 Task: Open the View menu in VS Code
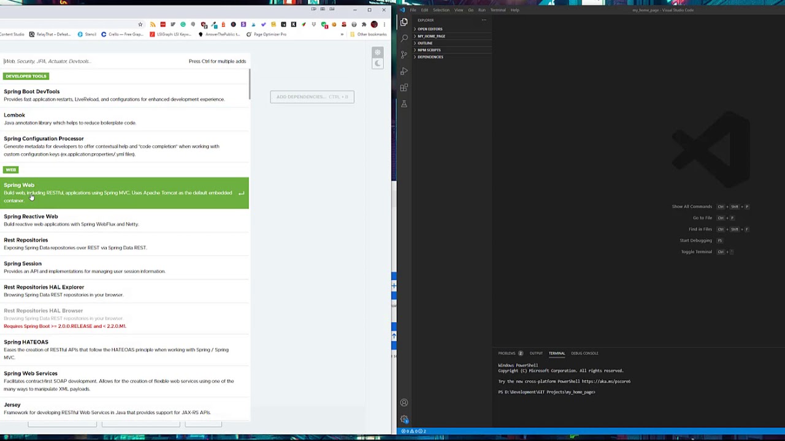pos(459,10)
